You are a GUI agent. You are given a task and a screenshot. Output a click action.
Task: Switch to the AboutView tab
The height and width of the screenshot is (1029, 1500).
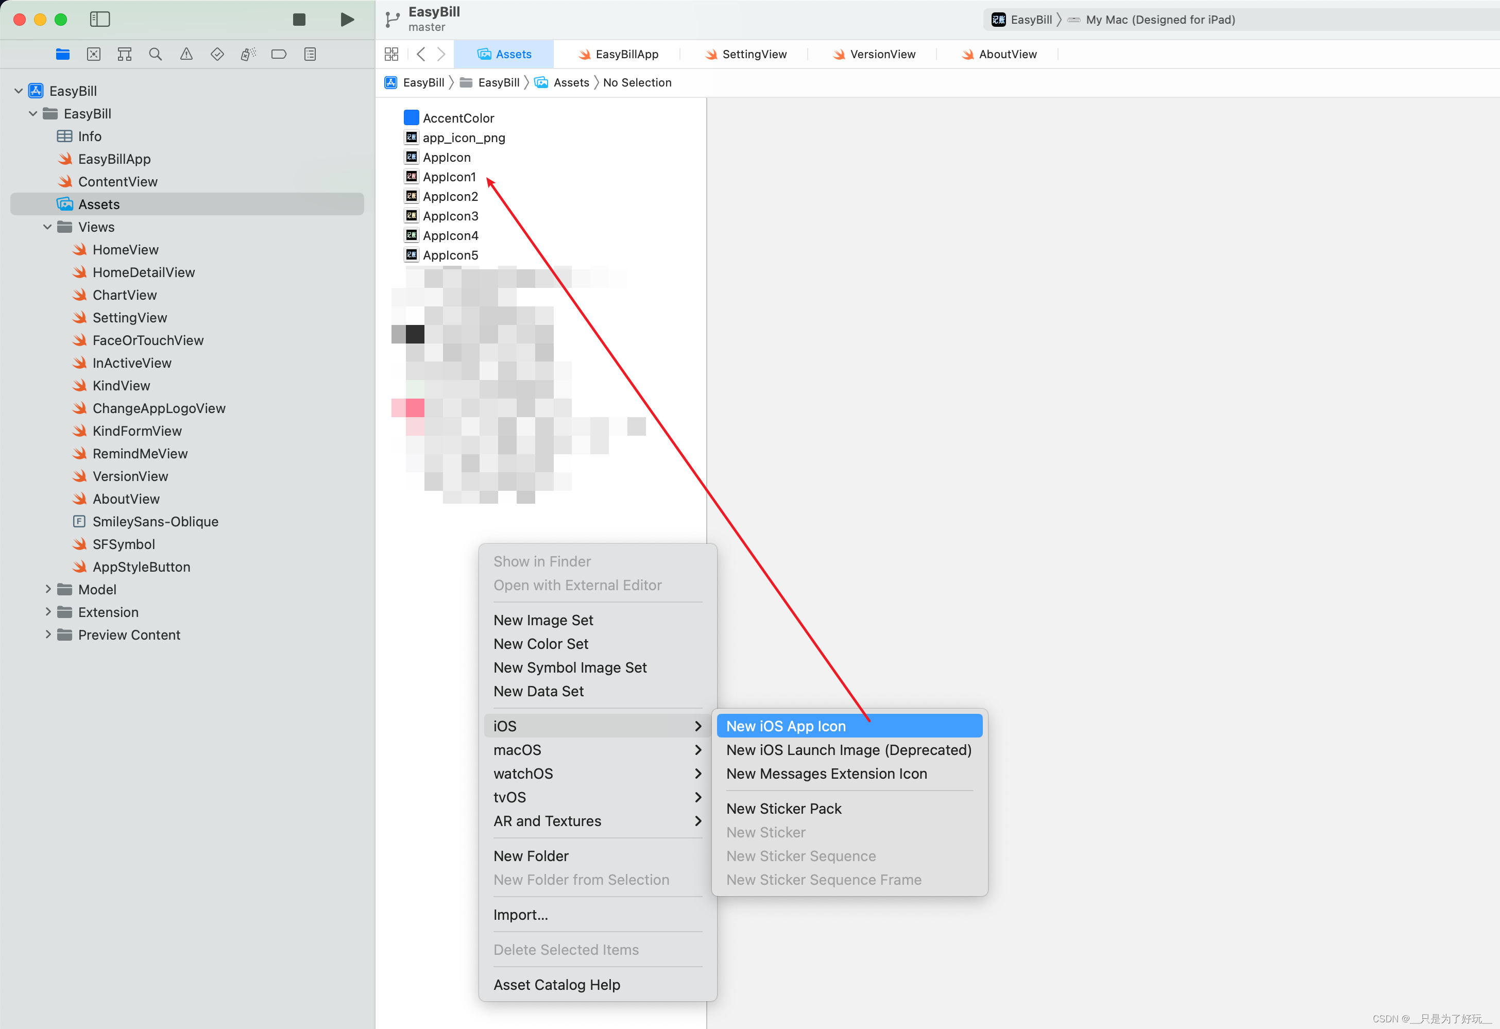click(998, 54)
